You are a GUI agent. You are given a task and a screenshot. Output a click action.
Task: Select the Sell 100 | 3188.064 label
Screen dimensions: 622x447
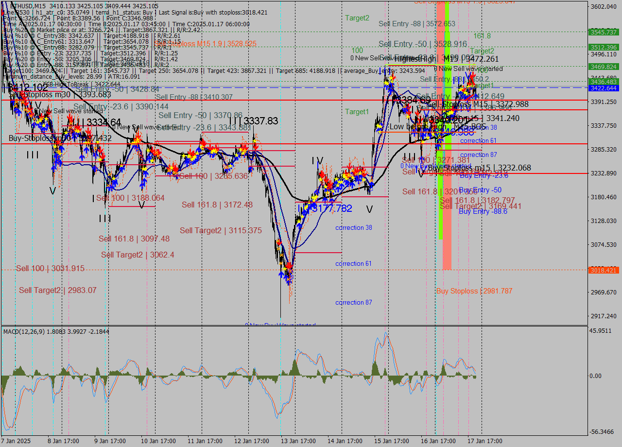130,198
